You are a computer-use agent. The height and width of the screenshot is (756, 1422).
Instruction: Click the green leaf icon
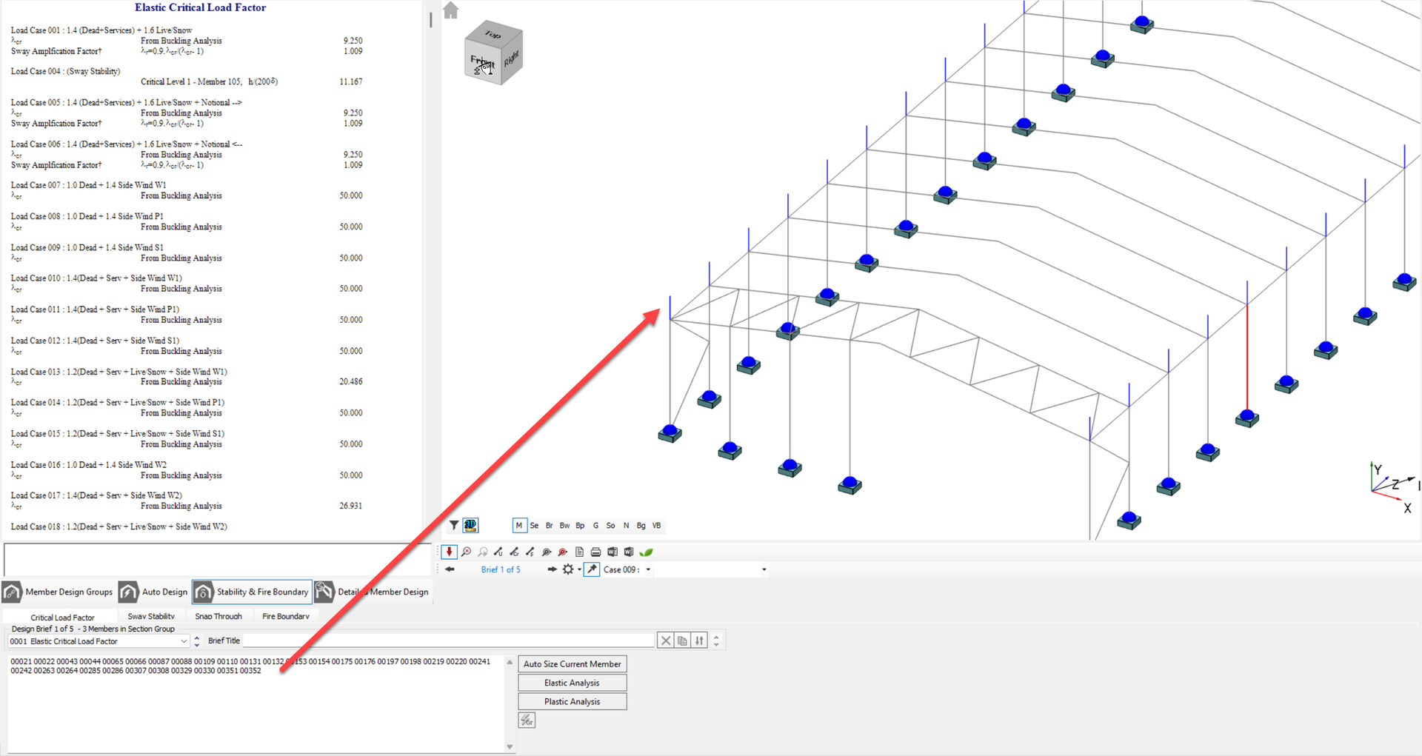pos(646,552)
